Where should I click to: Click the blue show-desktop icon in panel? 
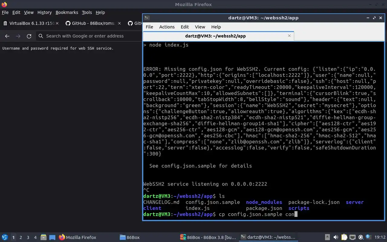[52, 237]
